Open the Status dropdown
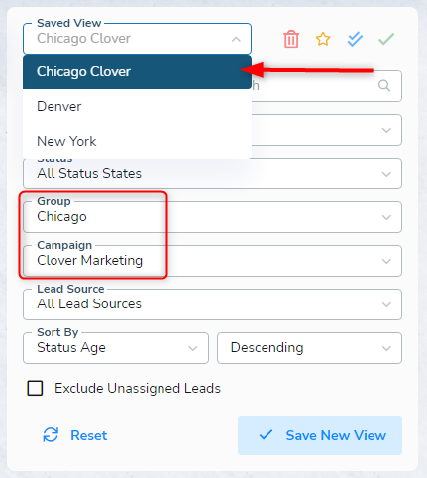The height and width of the screenshot is (478, 427). click(212, 174)
